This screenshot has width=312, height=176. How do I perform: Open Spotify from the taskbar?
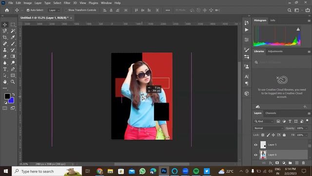click(196, 171)
